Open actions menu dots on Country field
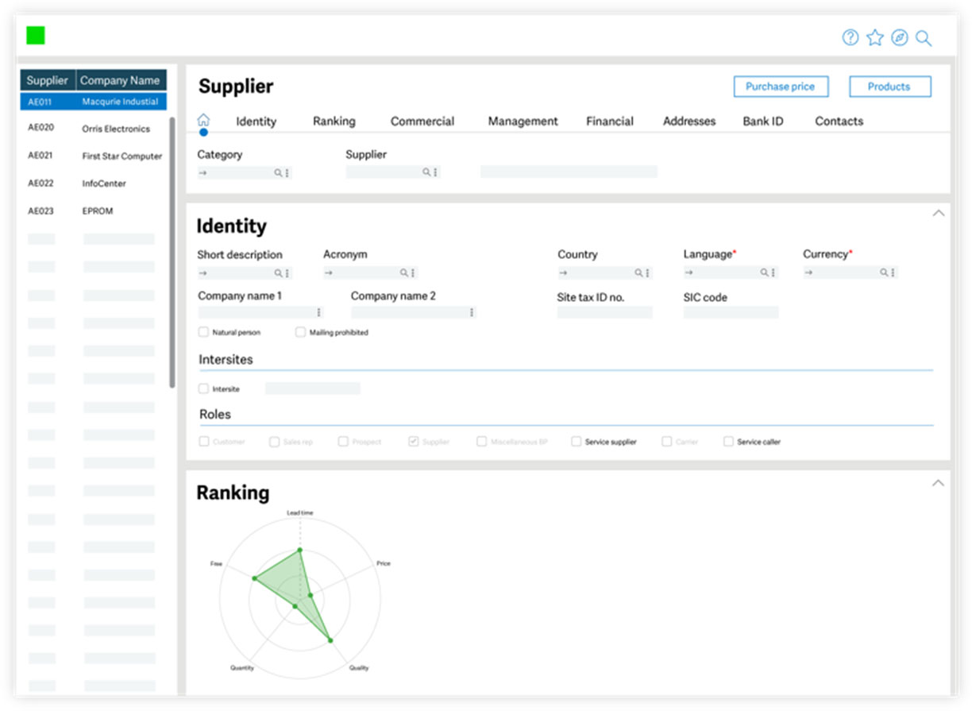This screenshot has width=972, height=711. tap(648, 272)
